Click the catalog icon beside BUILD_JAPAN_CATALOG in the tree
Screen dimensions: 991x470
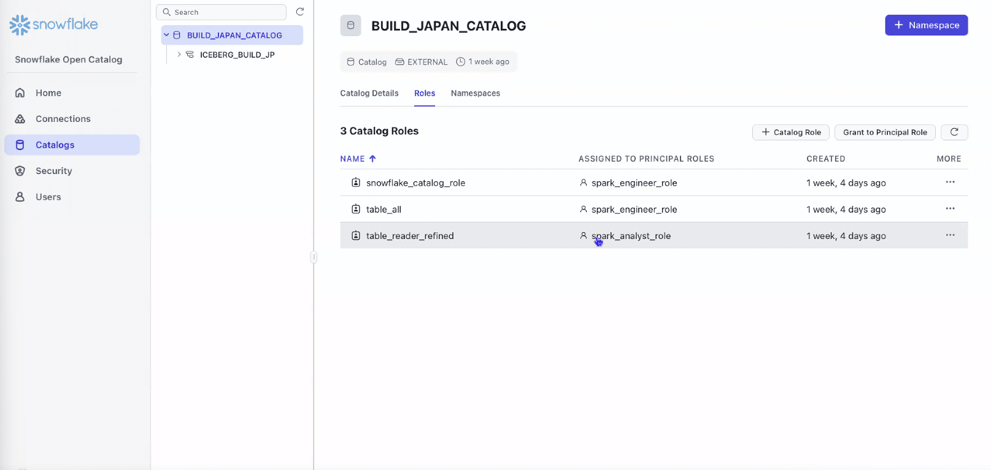tap(177, 36)
